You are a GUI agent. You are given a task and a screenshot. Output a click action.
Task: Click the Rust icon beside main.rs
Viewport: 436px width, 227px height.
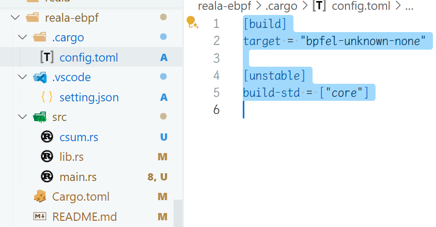[47, 176]
